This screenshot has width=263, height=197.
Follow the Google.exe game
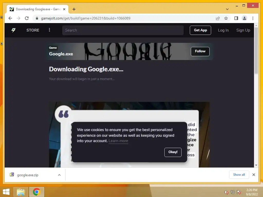[200, 51]
